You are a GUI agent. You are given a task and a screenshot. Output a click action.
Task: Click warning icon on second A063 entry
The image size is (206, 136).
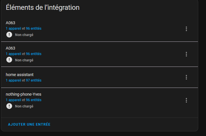[9, 60]
